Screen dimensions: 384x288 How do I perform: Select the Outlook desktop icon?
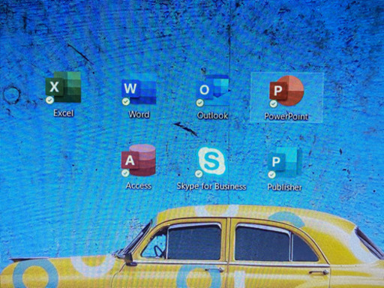[212, 90]
